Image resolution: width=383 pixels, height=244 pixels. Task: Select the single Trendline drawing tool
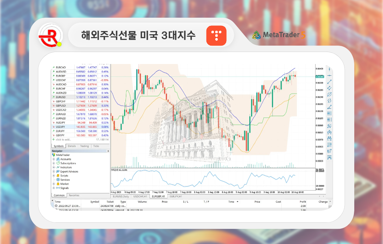coord(329,82)
